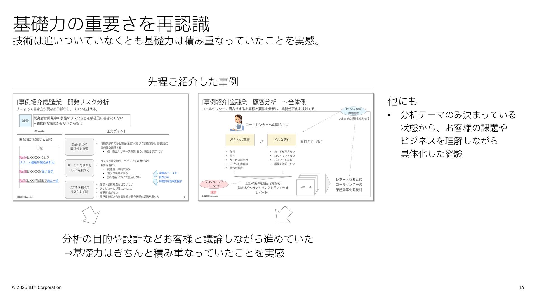Image resolution: width=537 pixels, height=302 pixels.
Task: Click the line →基礎力はきちんと積み重なっていたことを実感
Action: point(175,253)
